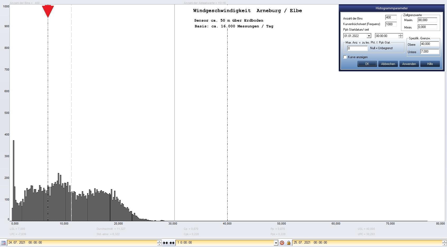This screenshot has width=447, height=247.
Task: Click the 'Std.-abw. = 6,322' statistic
Action: pos(108,234)
